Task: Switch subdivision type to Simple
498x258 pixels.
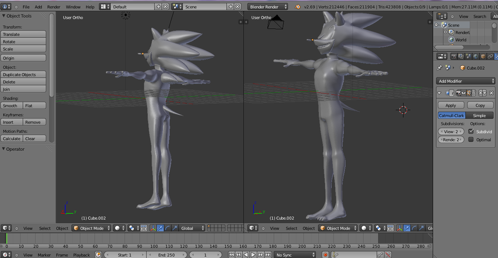Action: (x=480, y=116)
